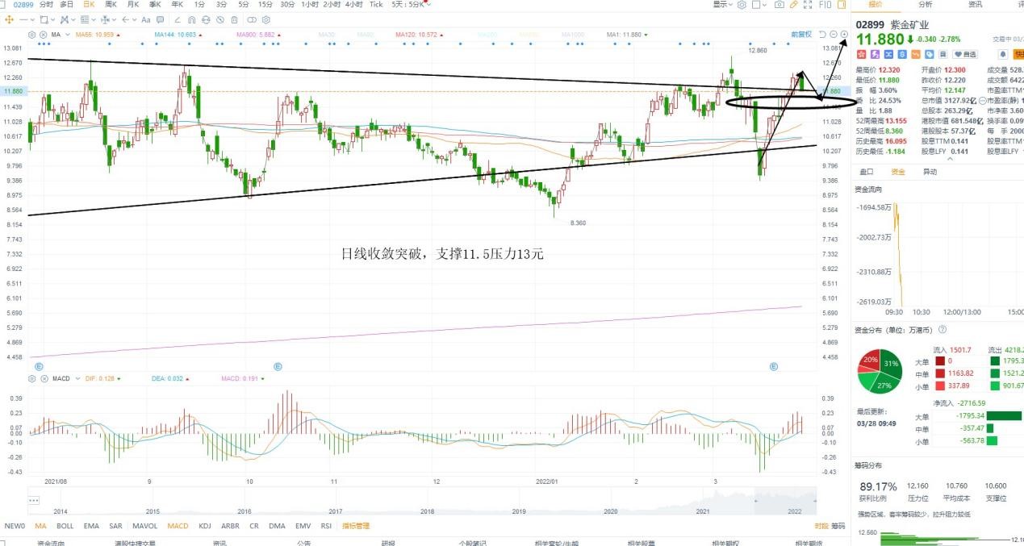The image size is (1024, 546).
Task: Select the 分时 intraday chart
Action: pyautogui.click(x=46, y=5)
